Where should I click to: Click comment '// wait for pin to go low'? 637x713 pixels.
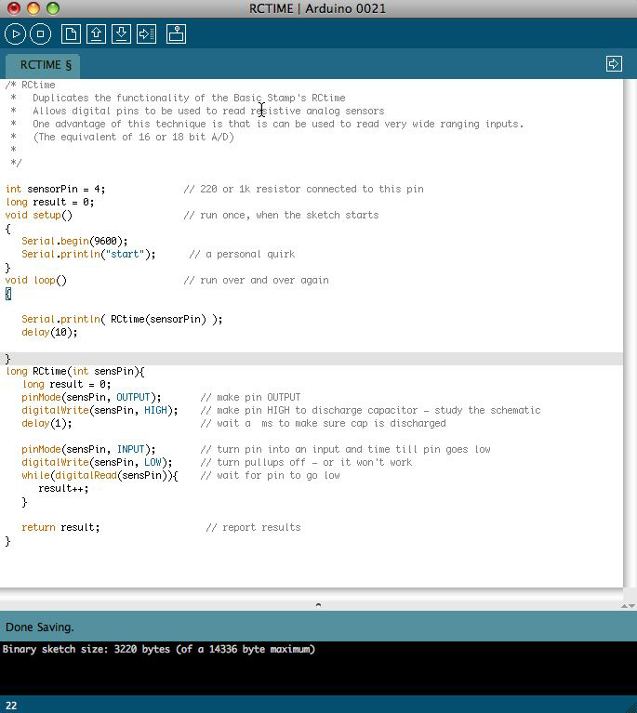click(271, 476)
